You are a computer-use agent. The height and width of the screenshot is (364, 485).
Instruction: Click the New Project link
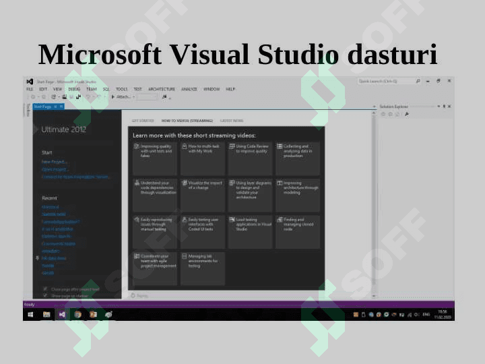click(x=55, y=162)
